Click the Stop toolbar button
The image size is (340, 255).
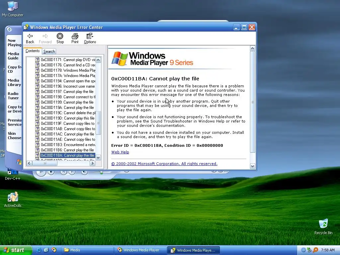[60, 39]
